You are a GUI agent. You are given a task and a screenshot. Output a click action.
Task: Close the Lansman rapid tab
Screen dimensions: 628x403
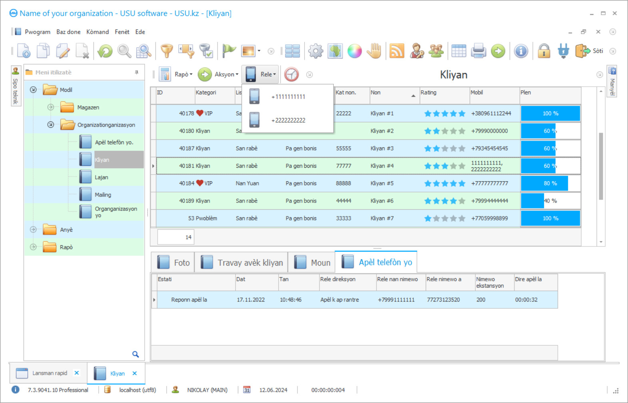tap(77, 373)
